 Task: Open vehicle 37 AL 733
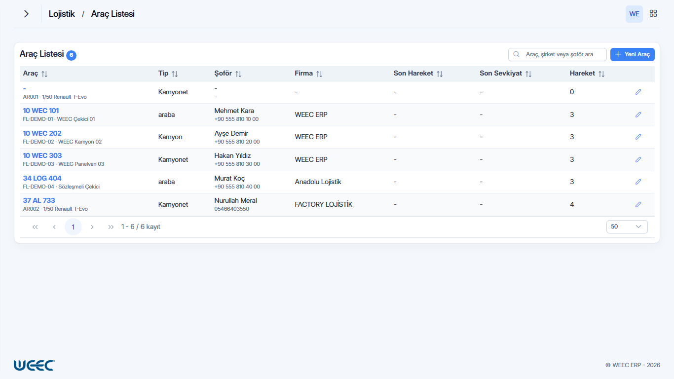(39, 200)
